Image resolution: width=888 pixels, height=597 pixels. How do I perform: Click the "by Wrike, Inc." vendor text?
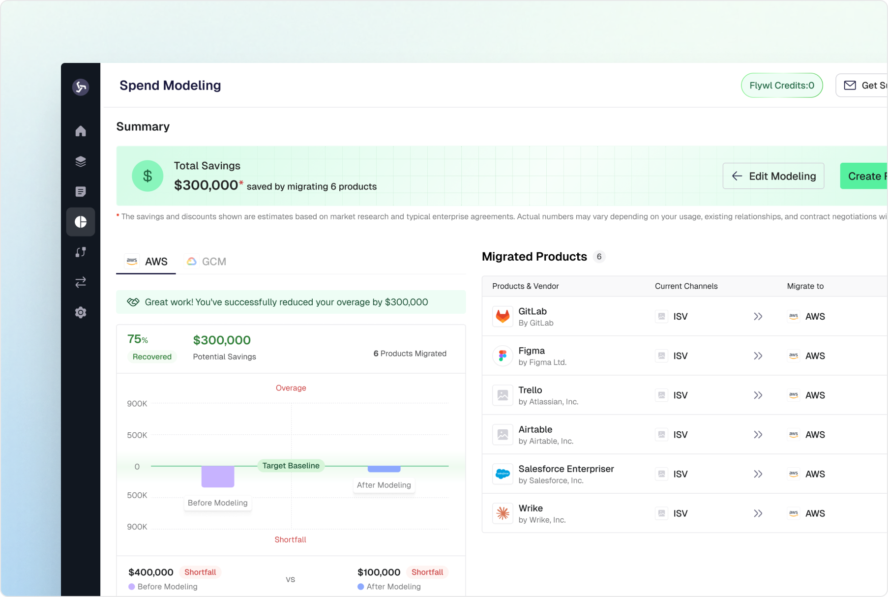point(542,520)
